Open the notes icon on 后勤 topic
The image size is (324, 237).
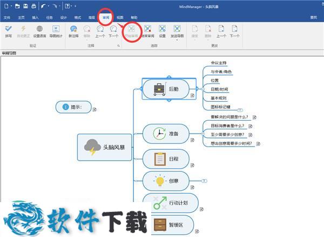pos(192,95)
